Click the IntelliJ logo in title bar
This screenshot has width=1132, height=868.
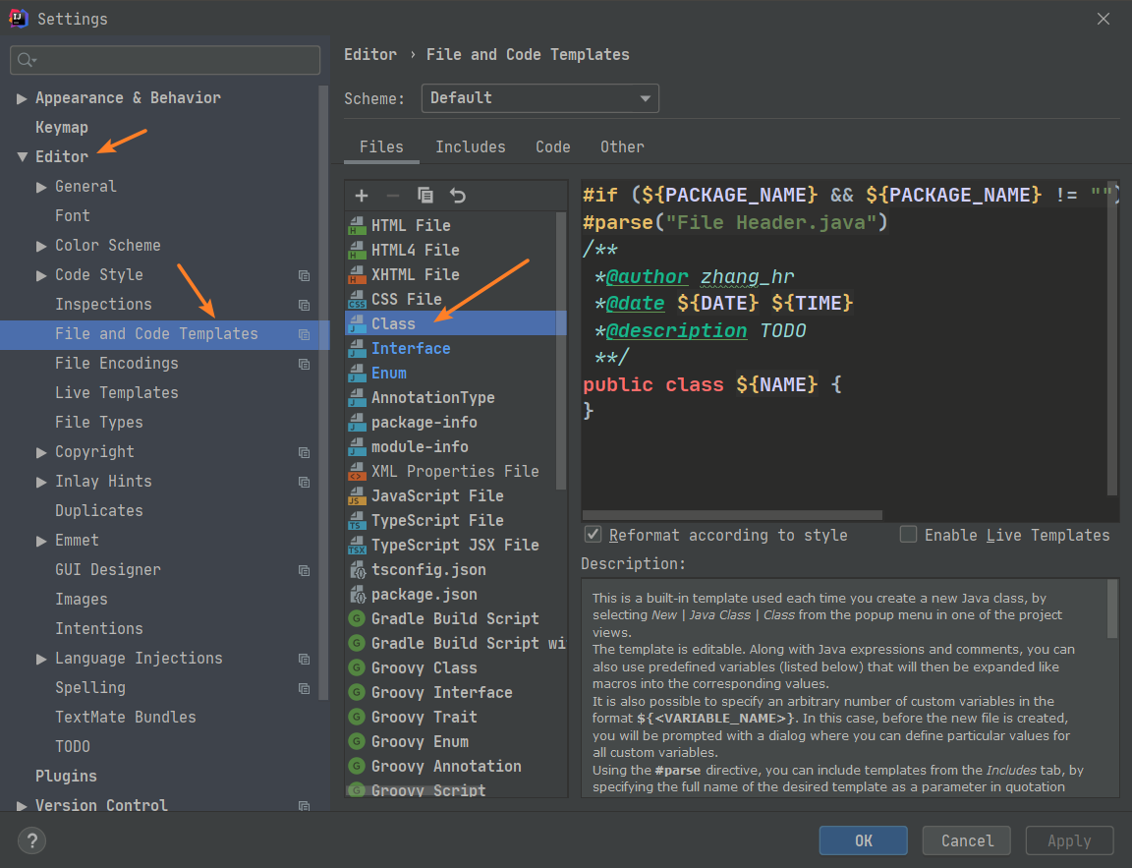tap(18, 18)
